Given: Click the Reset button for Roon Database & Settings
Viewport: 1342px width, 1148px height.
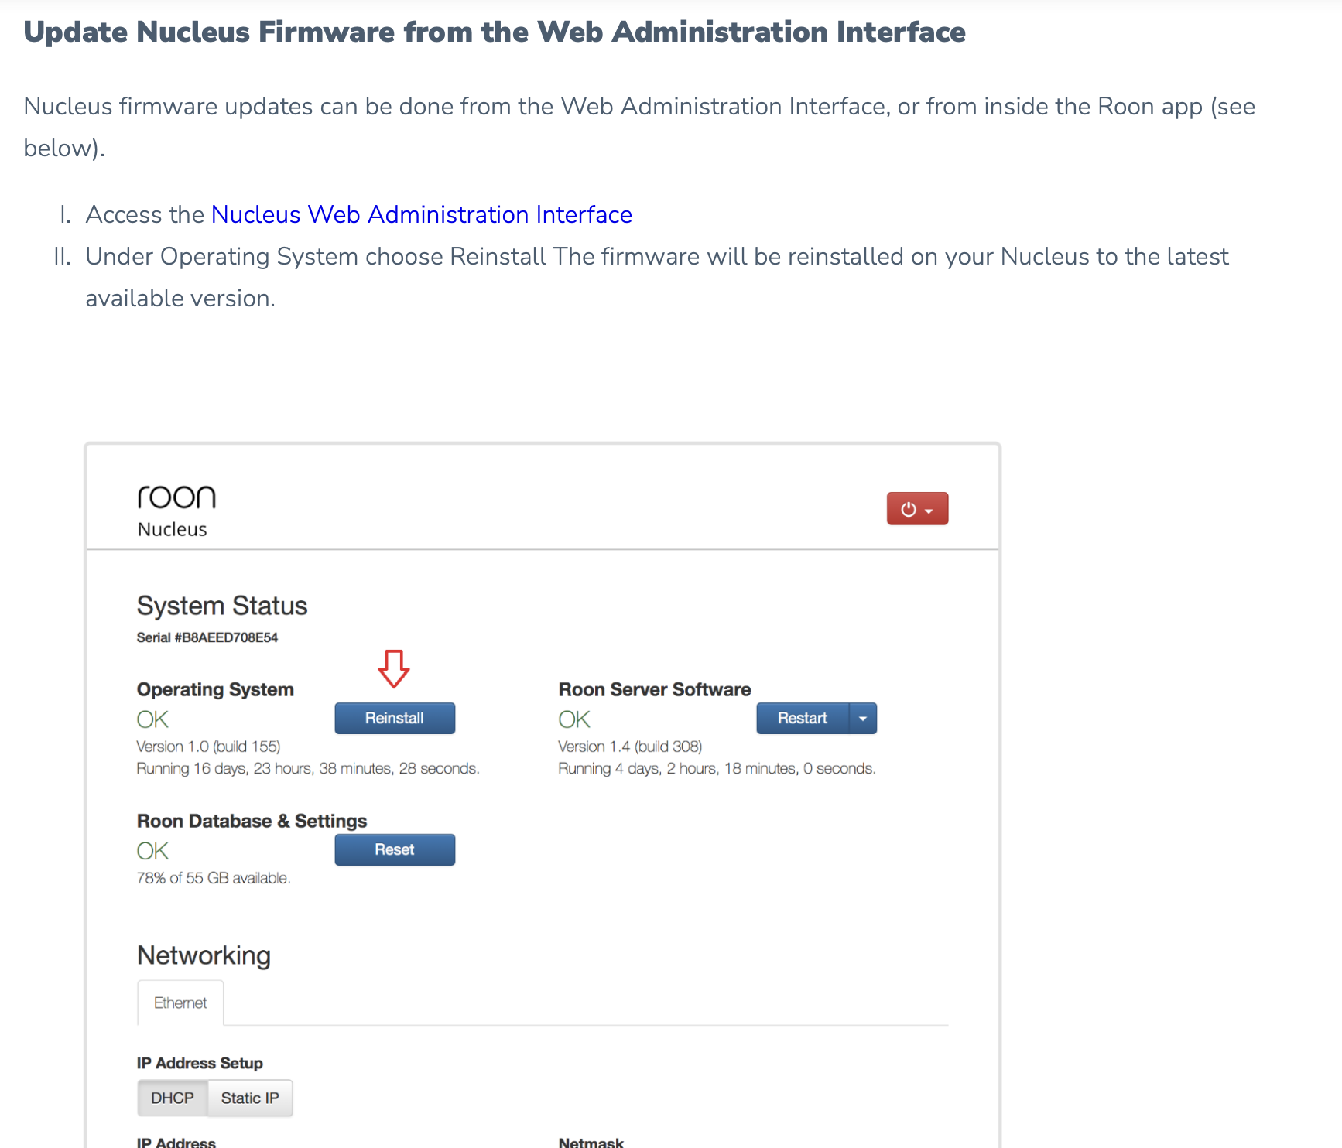Looking at the screenshot, I should click(x=395, y=849).
